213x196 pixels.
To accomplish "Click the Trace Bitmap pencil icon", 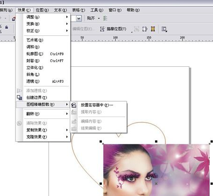I will pyautogui.click(x=102, y=29).
